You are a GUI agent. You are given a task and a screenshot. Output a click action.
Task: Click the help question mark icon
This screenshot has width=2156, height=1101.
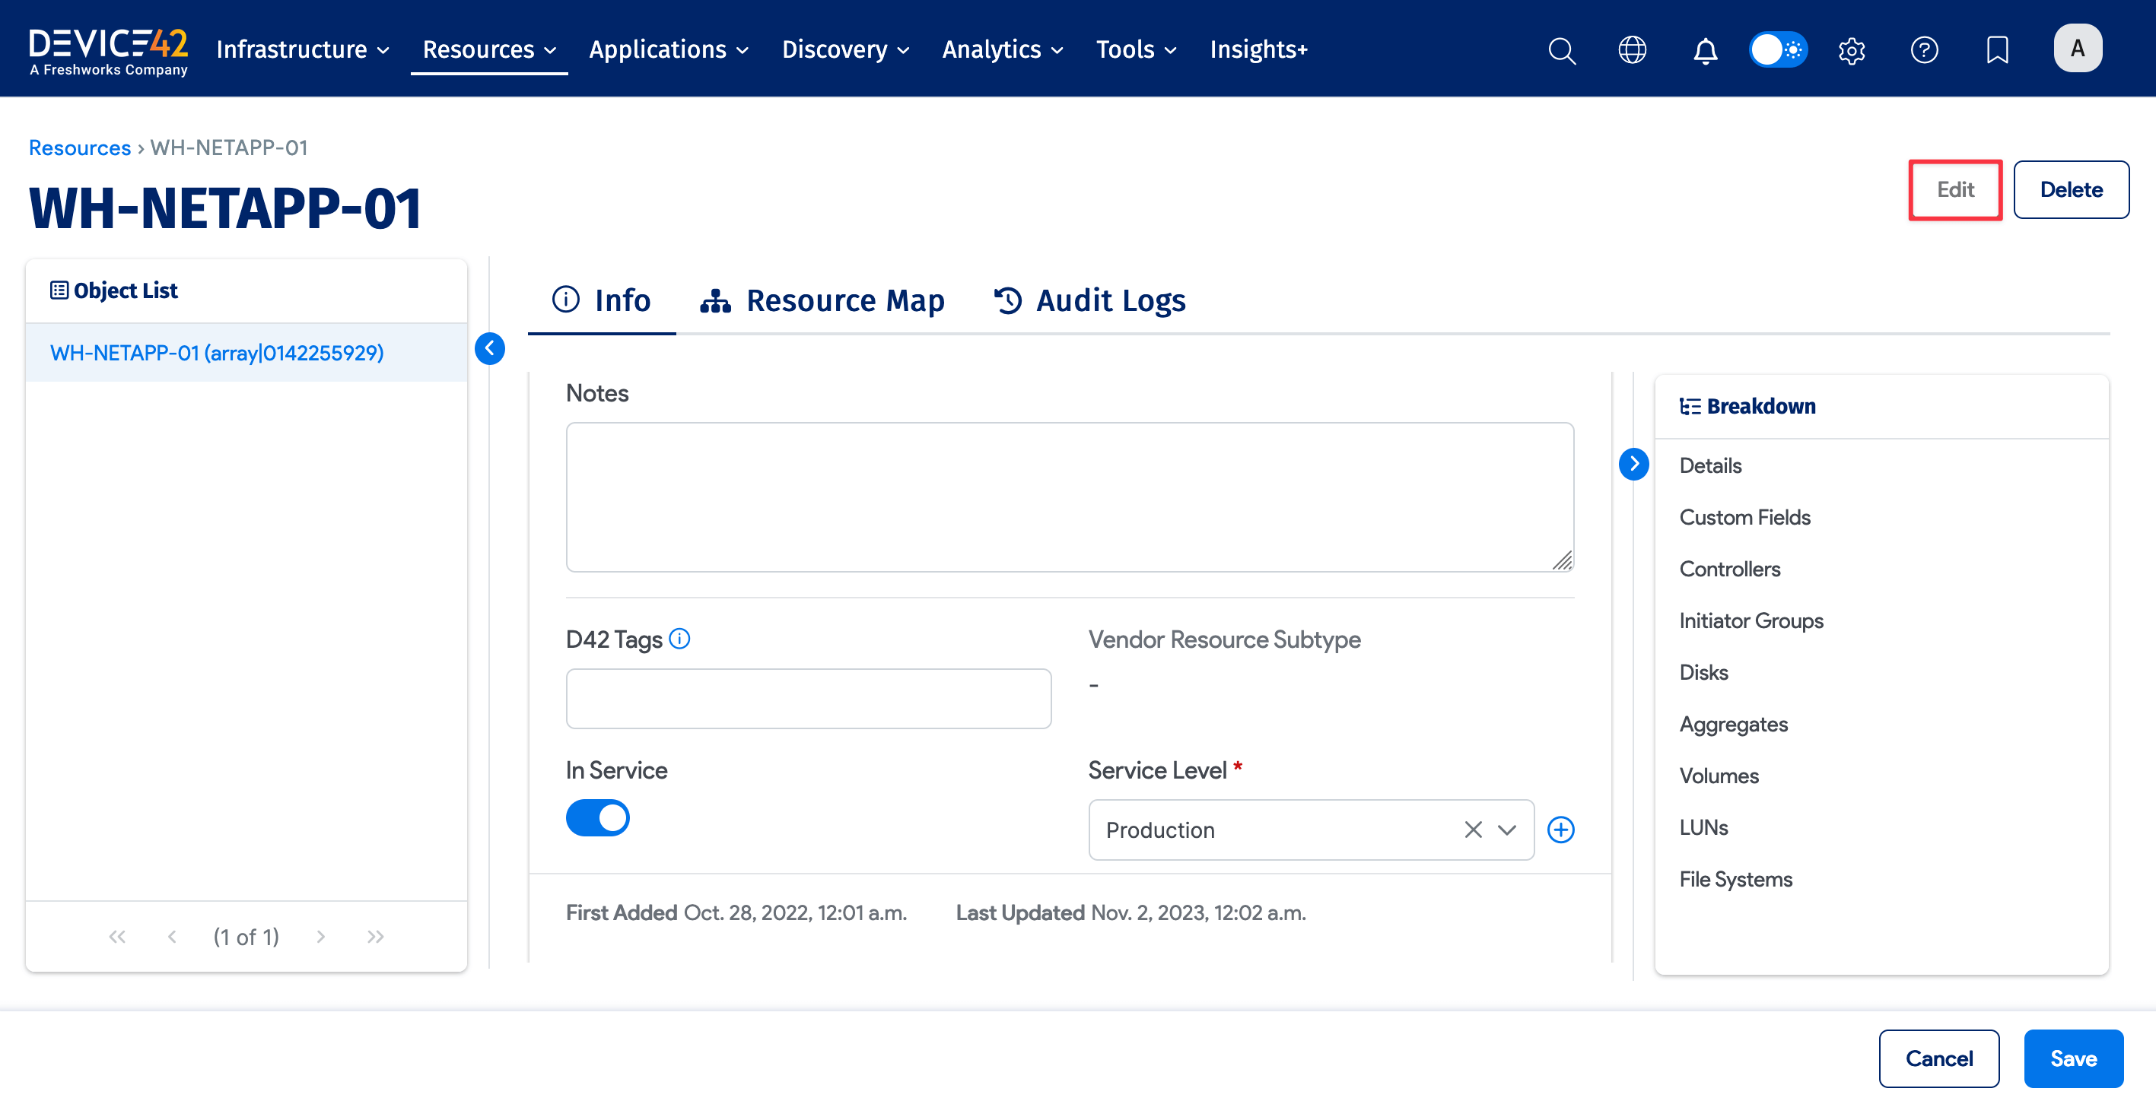tap(1924, 49)
